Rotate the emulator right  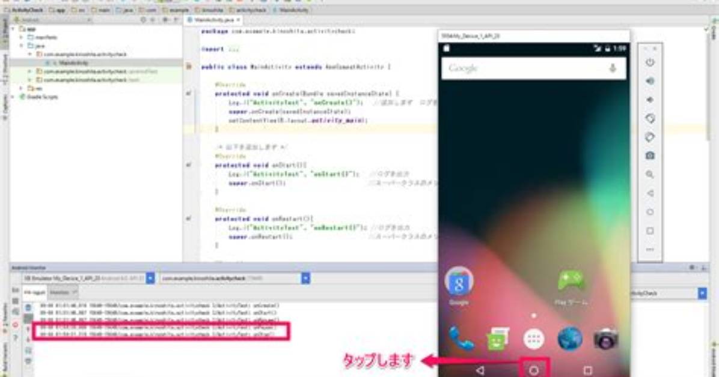[x=650, y=137]
